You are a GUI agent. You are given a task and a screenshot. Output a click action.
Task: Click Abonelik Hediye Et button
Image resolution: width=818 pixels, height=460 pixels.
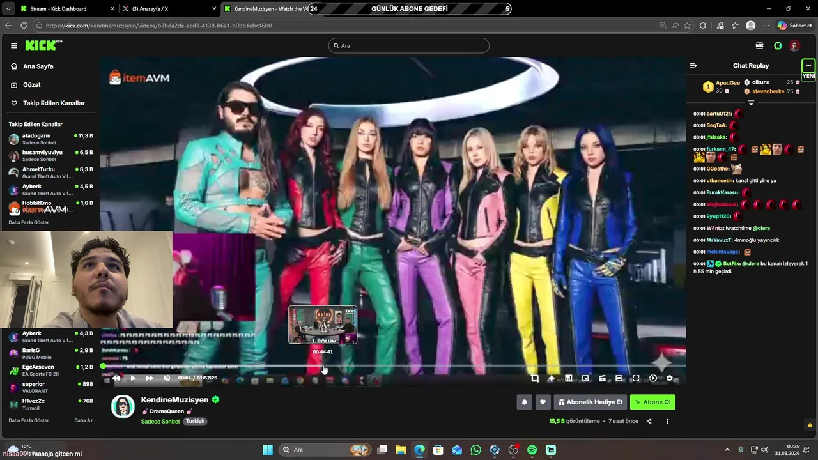click(590, 402)
